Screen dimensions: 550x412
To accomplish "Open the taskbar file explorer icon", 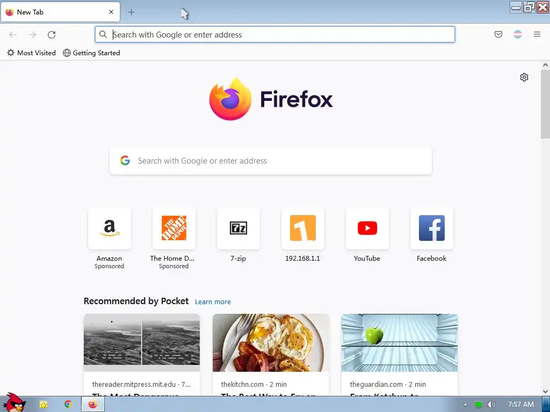I will [x=44, y=404].
